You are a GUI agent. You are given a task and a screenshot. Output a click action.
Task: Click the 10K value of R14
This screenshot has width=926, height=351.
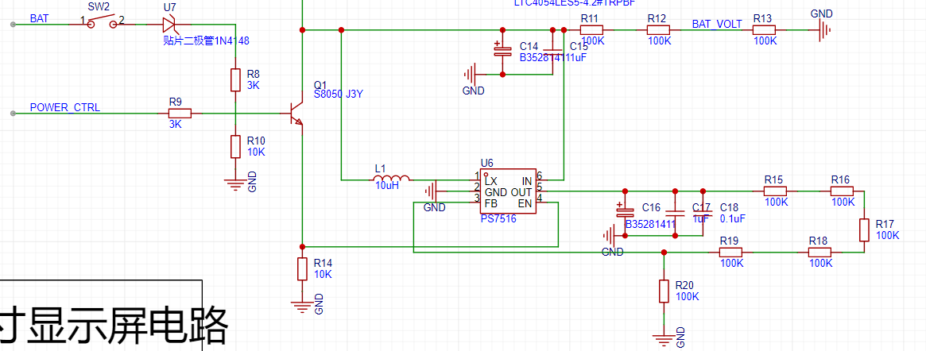[x=323, y=274]
